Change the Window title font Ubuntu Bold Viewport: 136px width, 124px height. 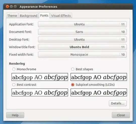tap(82, 47)
